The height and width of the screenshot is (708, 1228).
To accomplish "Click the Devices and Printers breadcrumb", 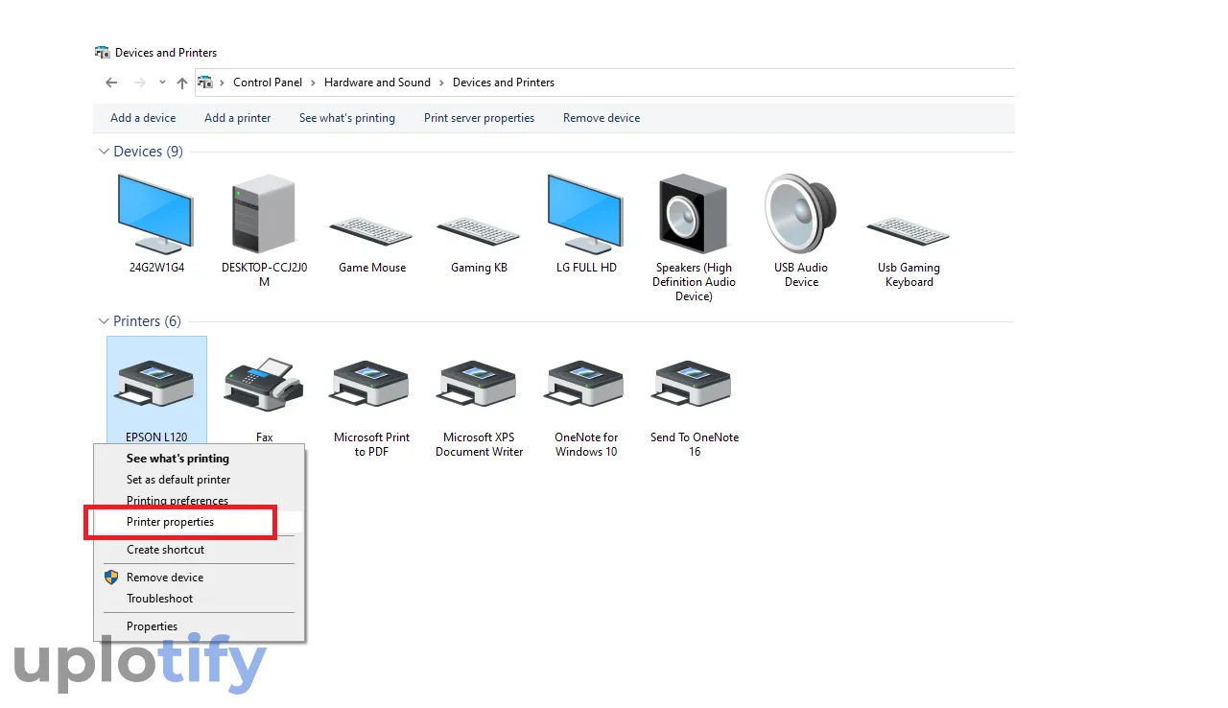I will pyautogui.click(x=504, y=83).
